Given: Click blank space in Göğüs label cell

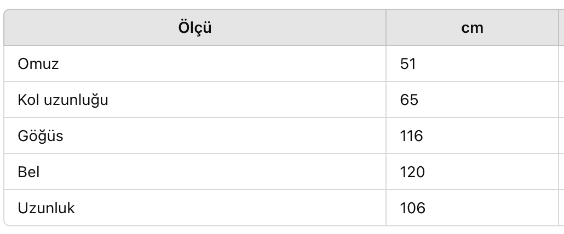Looking at the screenshot, I should (225, 136).
